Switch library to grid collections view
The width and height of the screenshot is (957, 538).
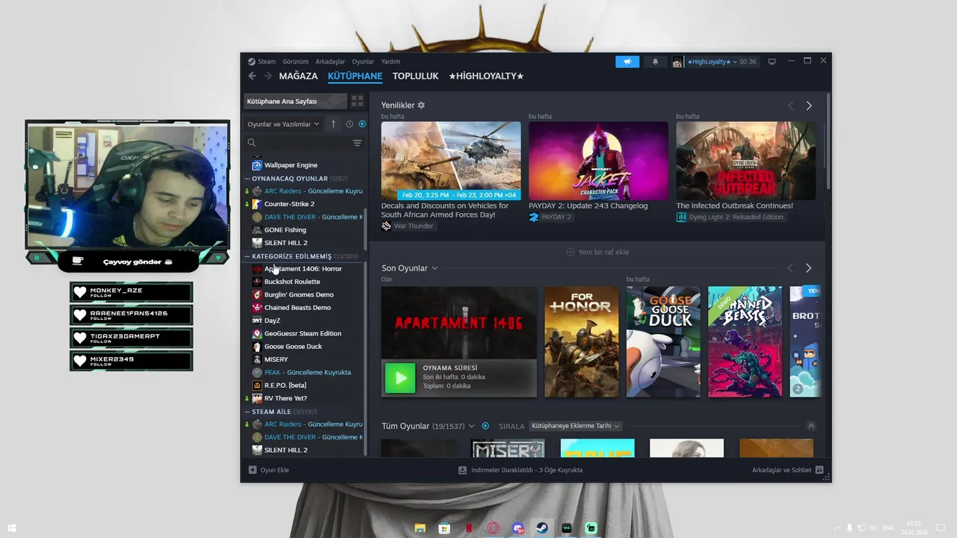coord(357,101)
